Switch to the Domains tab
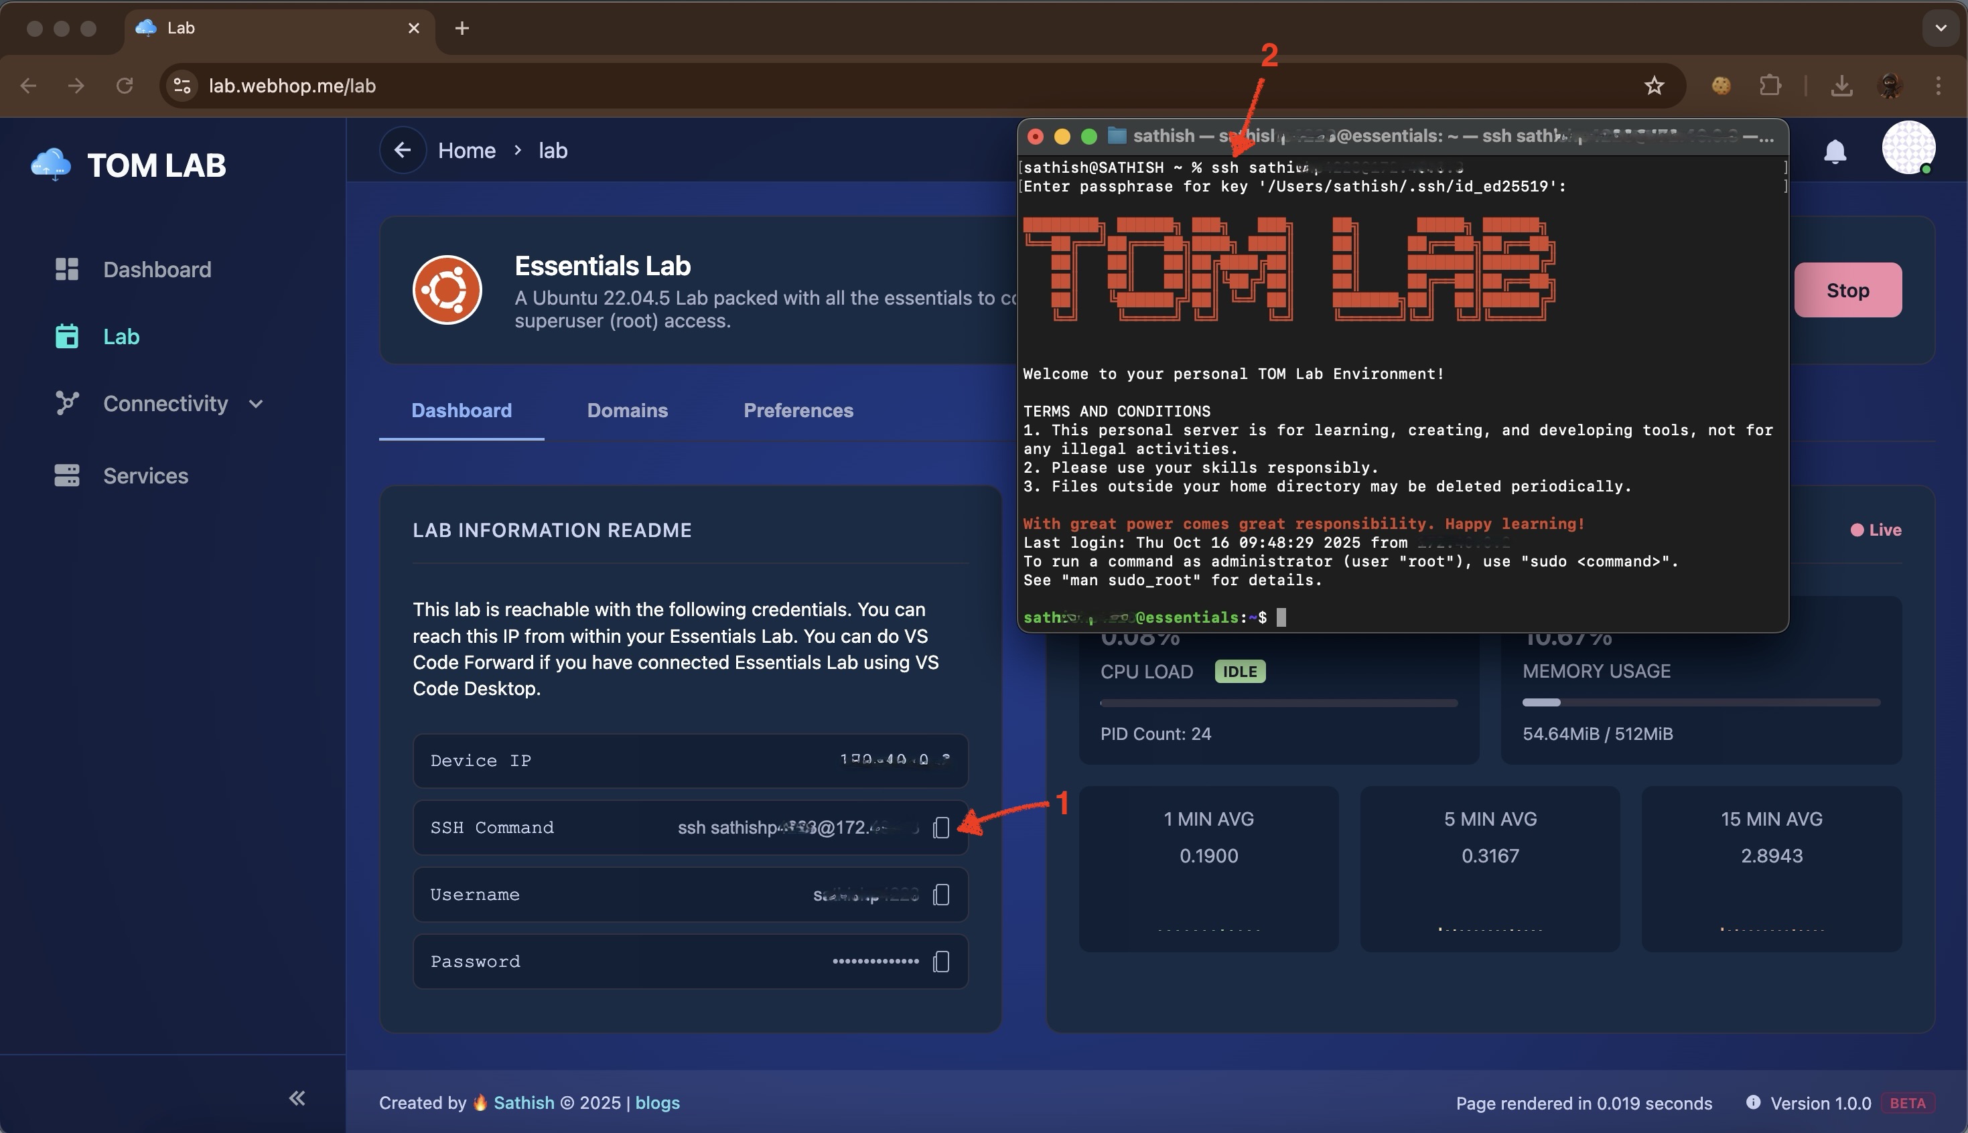This screenshot has height=1133, width=1968. point(627,410)
